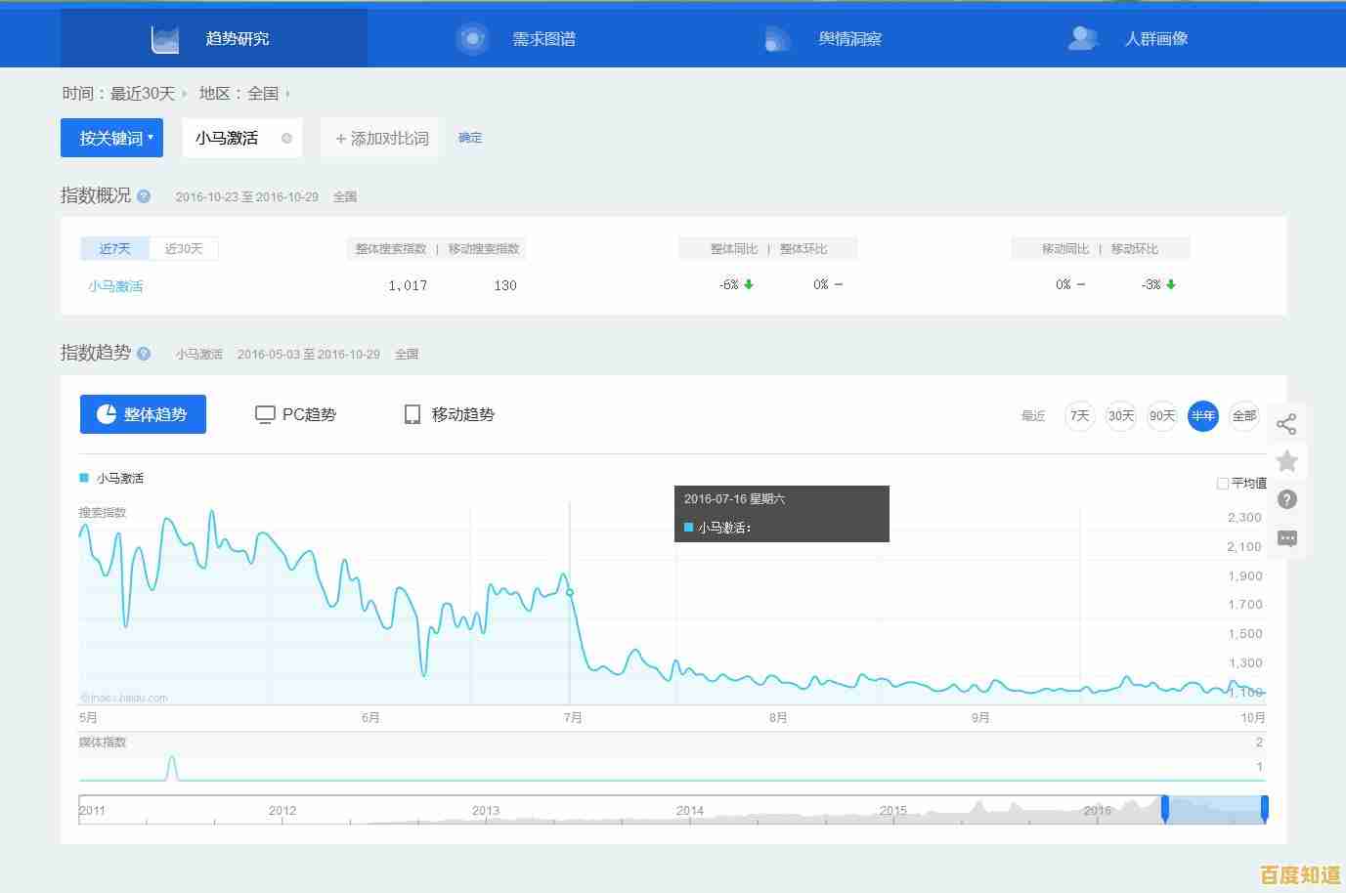Click the 添加对比词 input field
This screenshot has width=1346, height=893.
382,139
